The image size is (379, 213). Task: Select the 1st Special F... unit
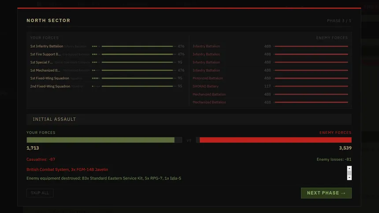point(107,62)
